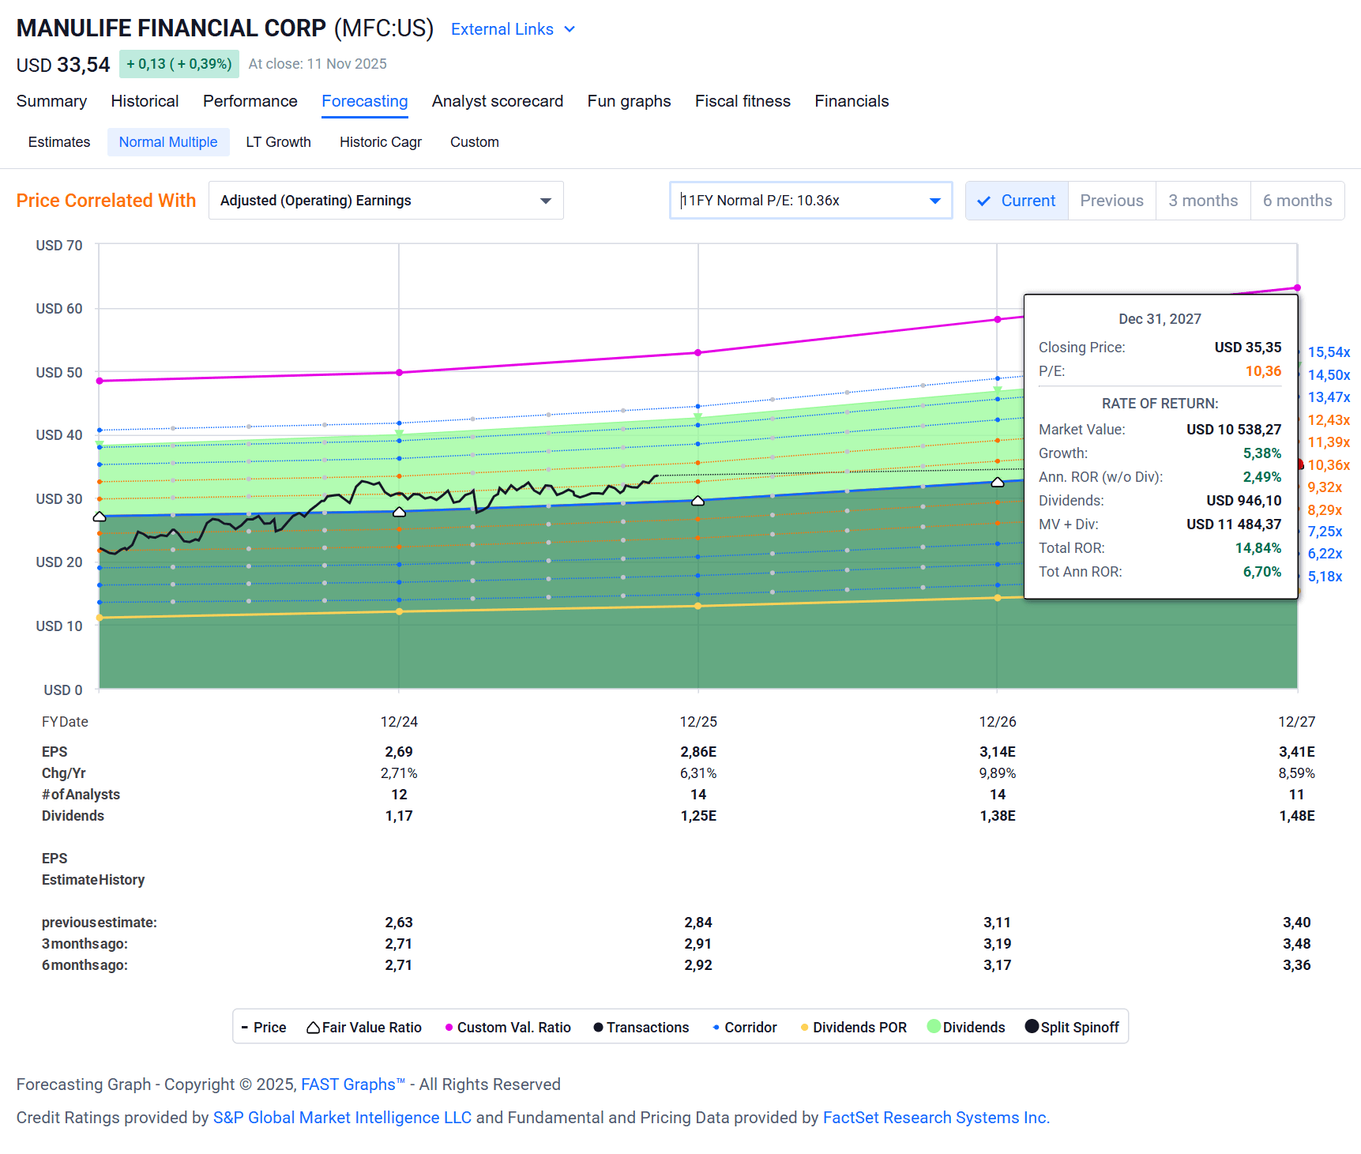Screen dimensions: 1361x1154
Task: Select the Dividends POR legend marker
Action: pyautogui.click(x=804, y=1027)
